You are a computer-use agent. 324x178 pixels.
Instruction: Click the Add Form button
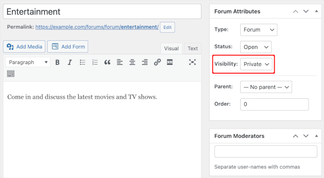[x=68, y=47]
